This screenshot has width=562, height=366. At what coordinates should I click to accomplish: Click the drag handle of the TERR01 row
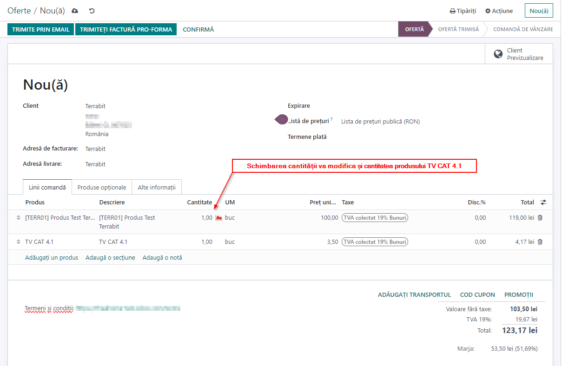[19, 218]
